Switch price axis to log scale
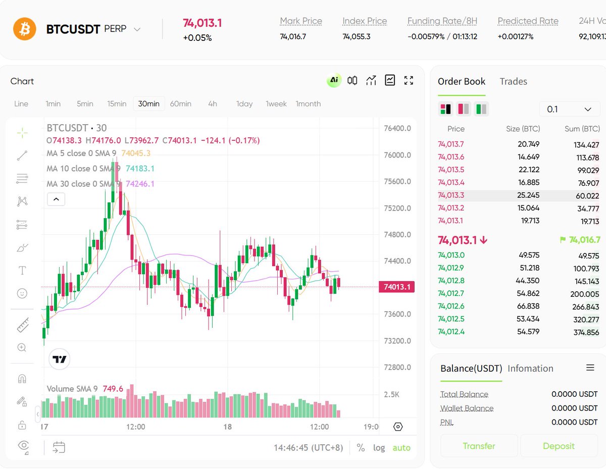Screen dimensions: 606x469 (379, 447)
